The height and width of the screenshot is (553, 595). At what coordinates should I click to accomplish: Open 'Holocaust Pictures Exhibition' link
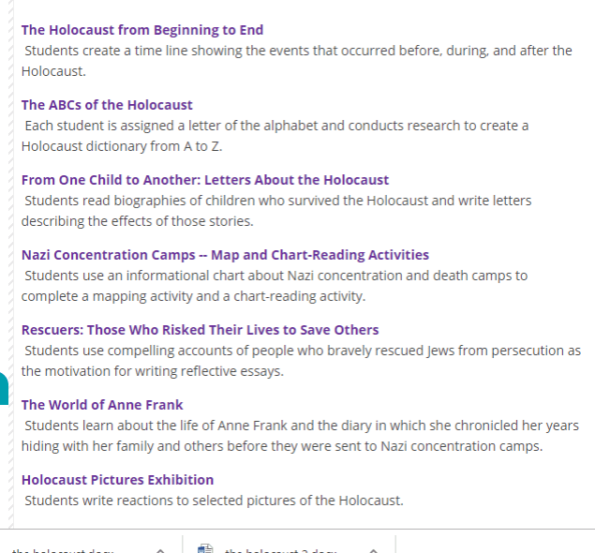(117, 480)
